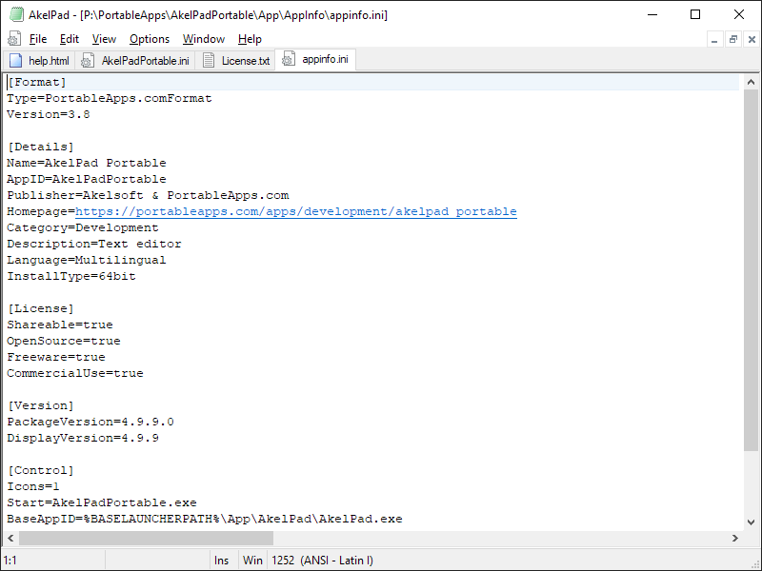Close the current MDI document
The image size is (762, 571).
[x=751, y=39]
